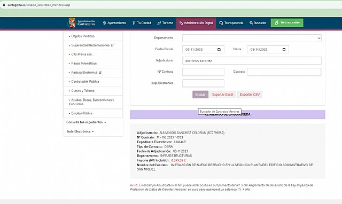The width and height of the screenshot is (342, 204).
Task: Open calendar picker icon in Fecha Desde field
Action: click(x=219, y=50)
